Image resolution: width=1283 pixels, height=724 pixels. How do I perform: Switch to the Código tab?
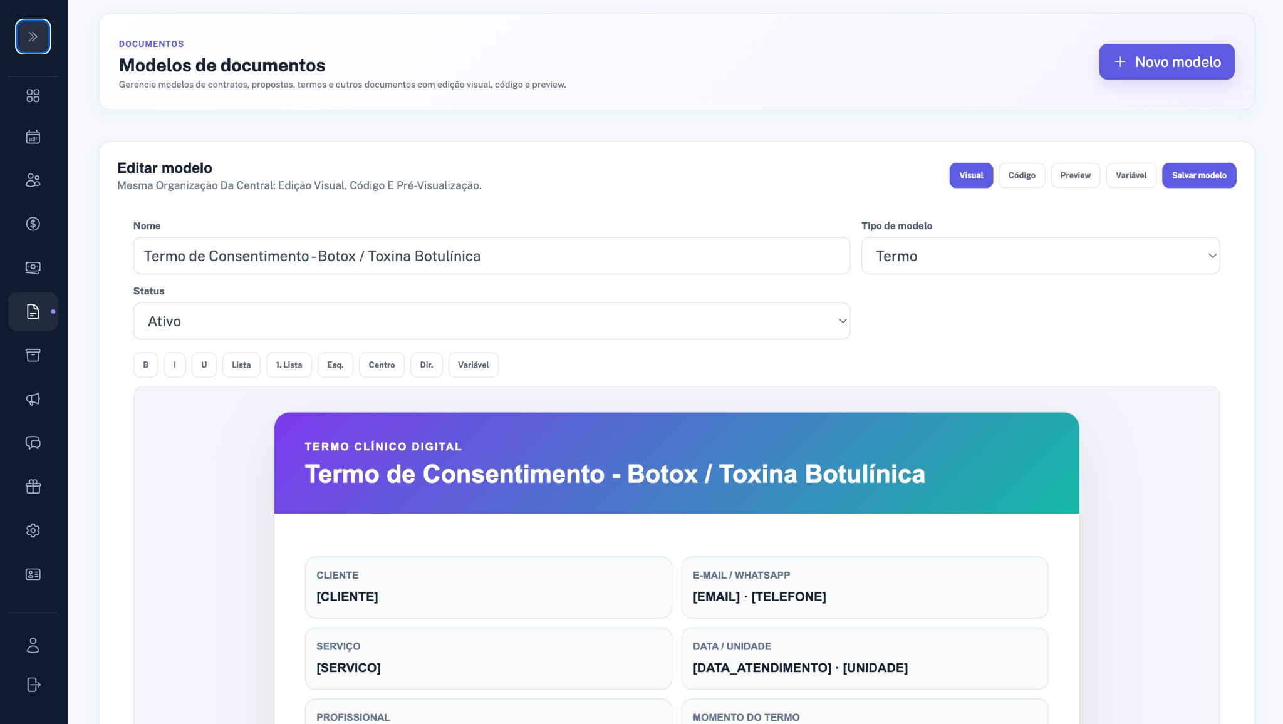click(1022, 175)
